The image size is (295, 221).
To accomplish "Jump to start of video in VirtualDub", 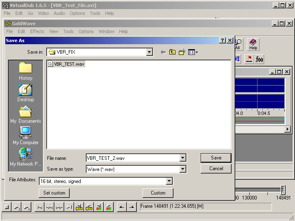I will (40, 207).
